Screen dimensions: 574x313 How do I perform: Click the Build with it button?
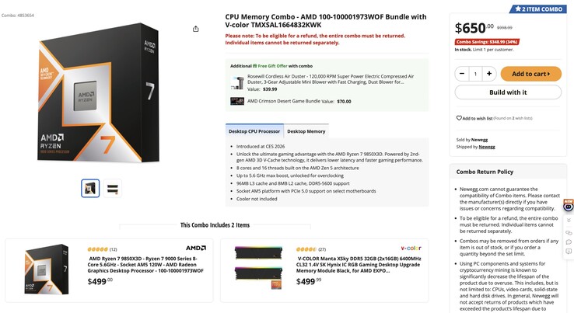click(508, 92)
